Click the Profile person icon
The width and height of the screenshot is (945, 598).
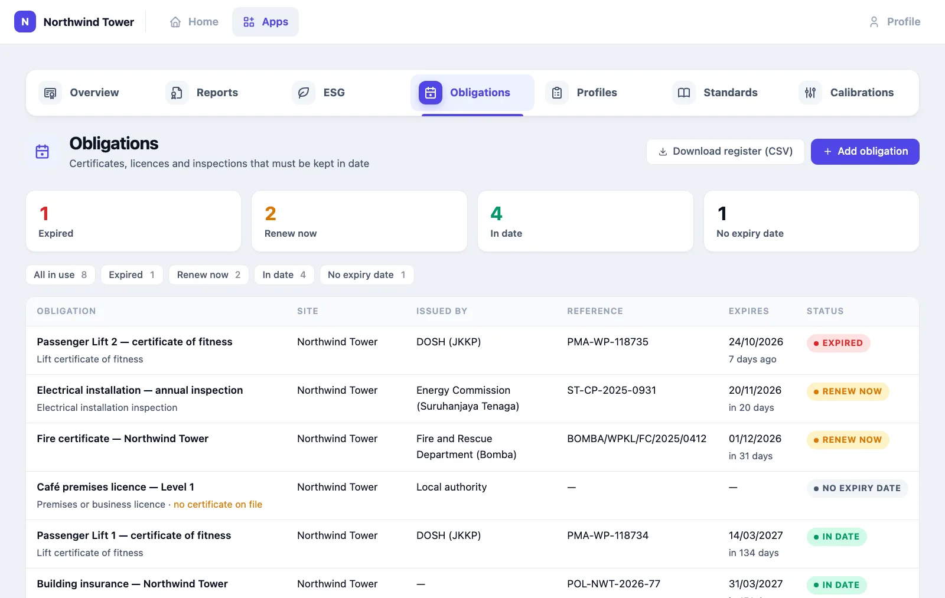pos(874,22)
